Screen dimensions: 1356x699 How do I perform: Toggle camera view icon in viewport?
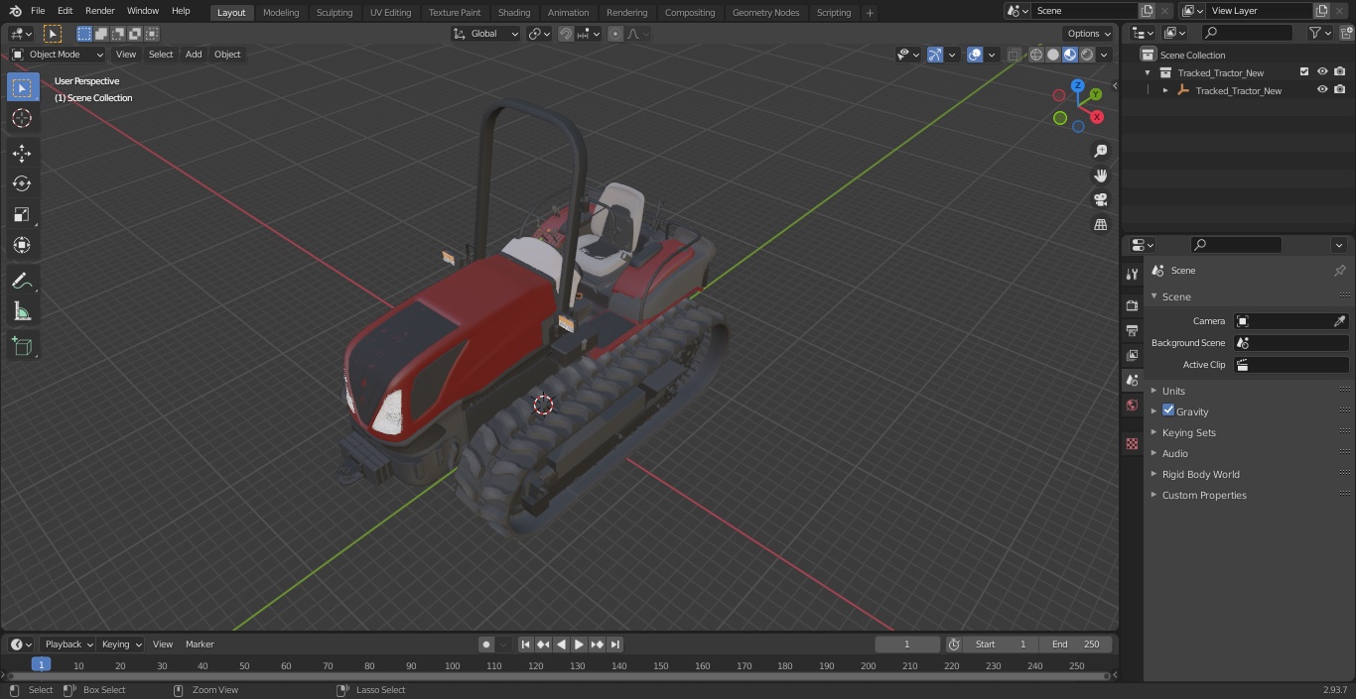1100,200
